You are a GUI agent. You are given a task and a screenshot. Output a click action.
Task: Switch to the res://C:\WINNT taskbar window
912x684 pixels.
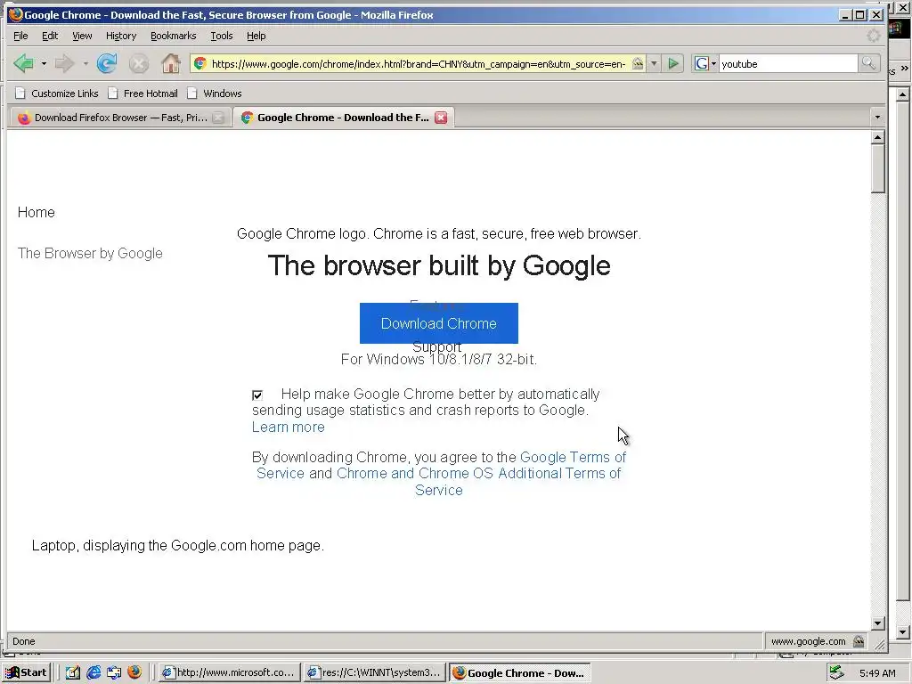click(375, 672)
